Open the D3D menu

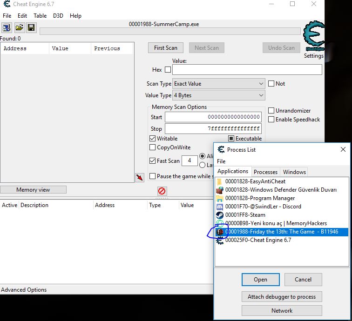[58, 16]
